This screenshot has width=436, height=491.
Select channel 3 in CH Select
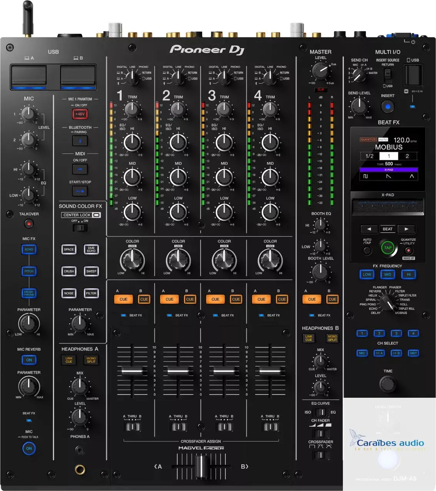pos(396,333)
